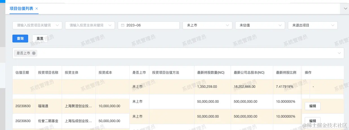Open the 2023-06 date picker field
The width and height of the screenshot is (349, 130).
[x=149, y=25]
